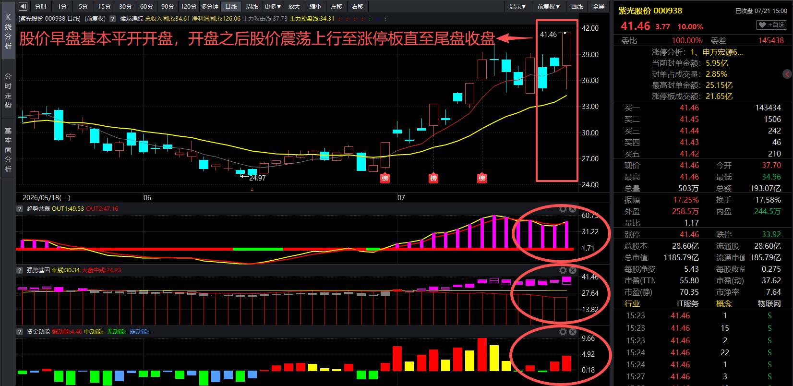Click 擒龙追踪 indicator label

pos(132,19)
